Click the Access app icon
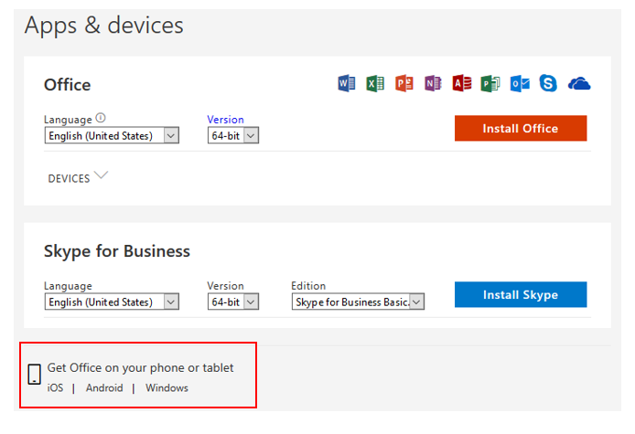Viewport: 635px width, 434px height. pos(462,83)
